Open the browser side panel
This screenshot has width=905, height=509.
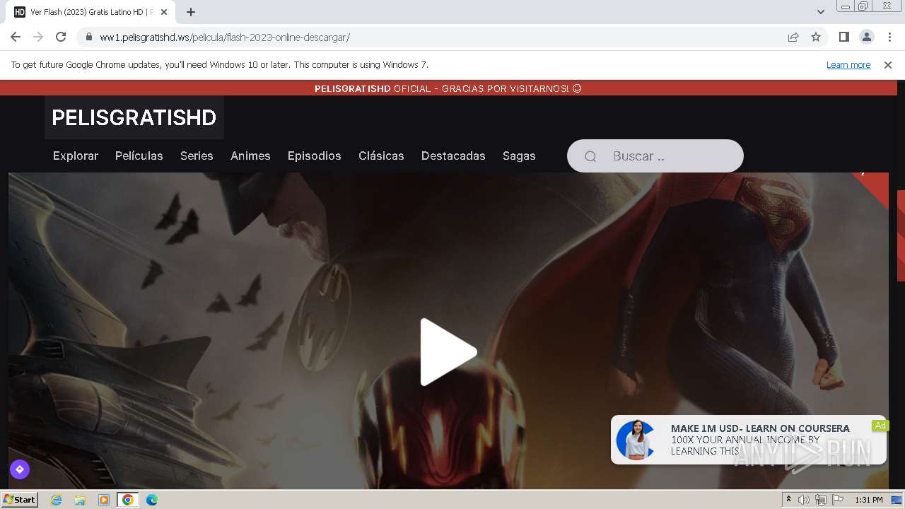[x=843, y=37]
